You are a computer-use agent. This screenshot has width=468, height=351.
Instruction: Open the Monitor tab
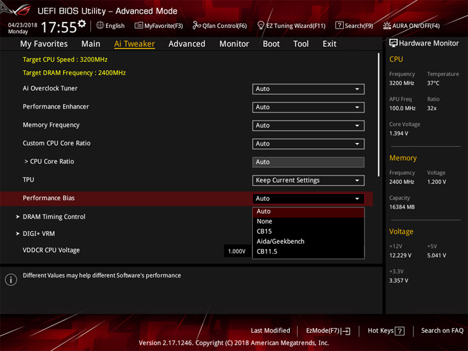tap(234, 44)
